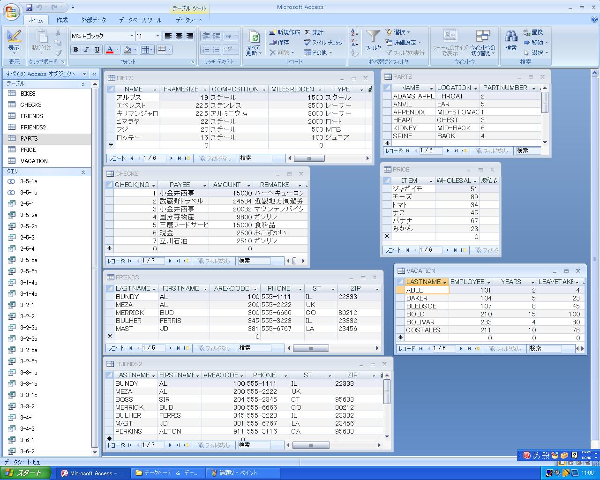The width and height of the screenshot is (600, 480).
Task: Click the horizontal scrollbar thumb in FRIENDS2 window
Action: 312,445
